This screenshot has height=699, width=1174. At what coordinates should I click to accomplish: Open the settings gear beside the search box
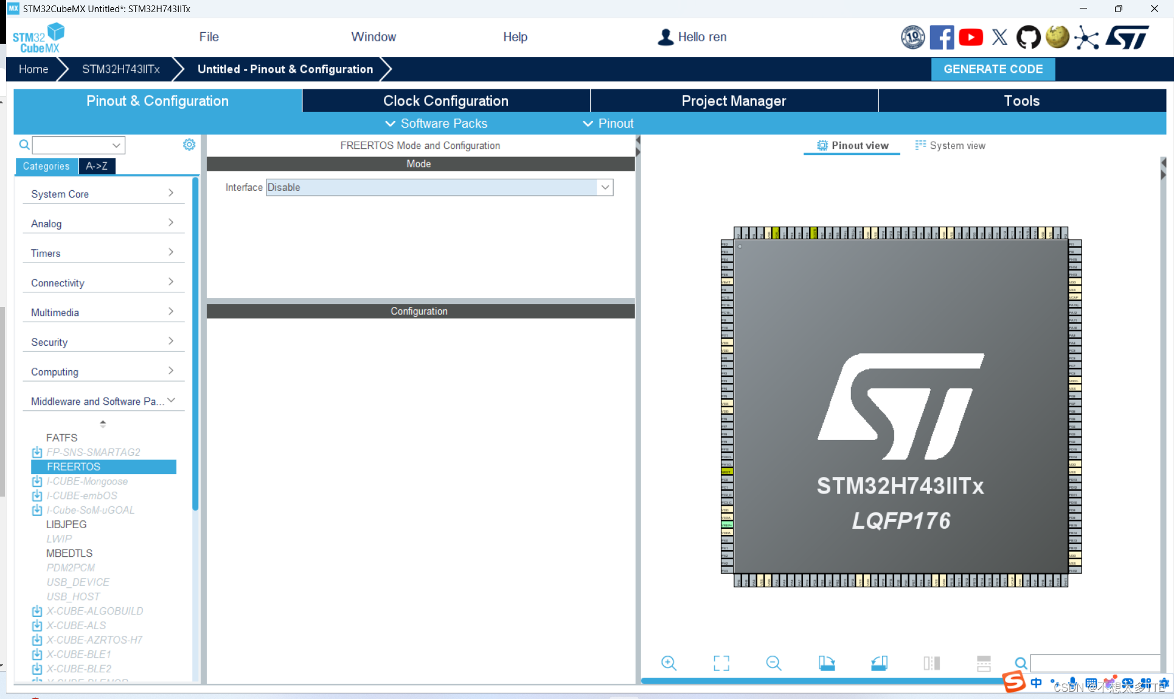click(189, 145)
